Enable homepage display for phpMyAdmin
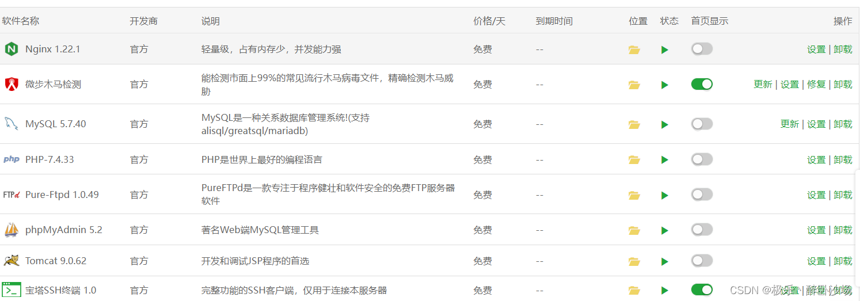The width and height of the screenshot is (860, 301). click(702, 230)
